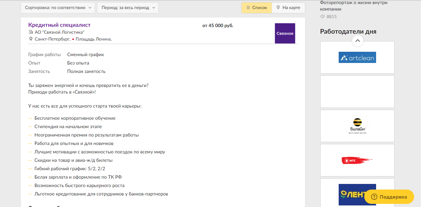Click the list icon in Список button
Viewport: 421px width, 207px height.
pyautogui.click(x=248, y=8)
